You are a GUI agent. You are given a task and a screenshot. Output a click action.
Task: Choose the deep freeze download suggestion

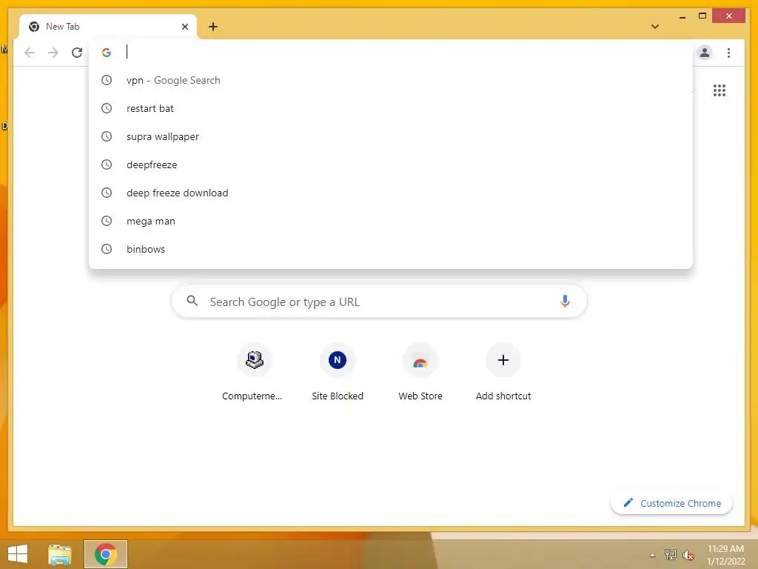391,193
